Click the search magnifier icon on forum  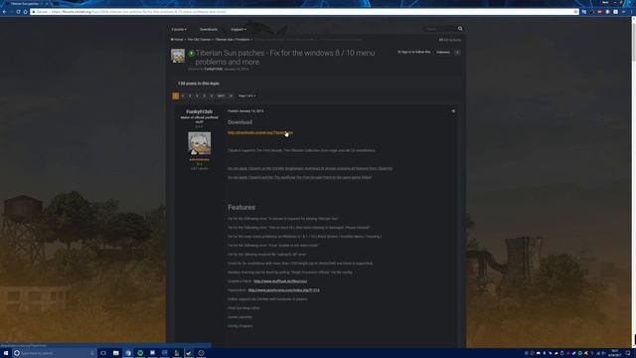(x=460, y=29)
